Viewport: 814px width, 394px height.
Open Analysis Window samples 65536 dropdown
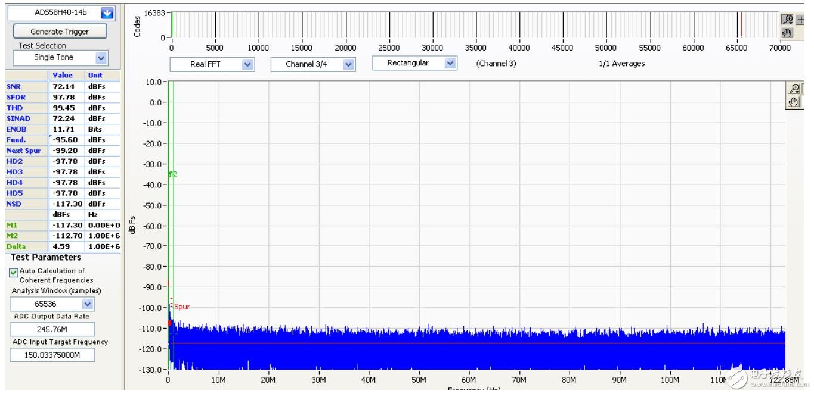coord(88,304)
